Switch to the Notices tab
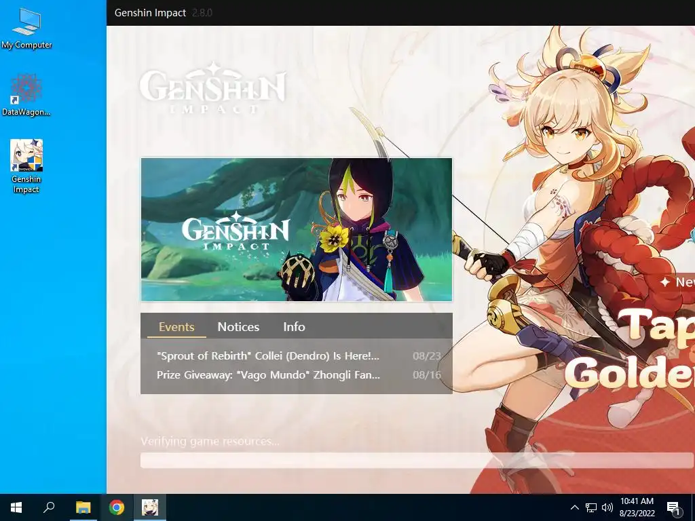This screenshot has width=695, height=521. click(238, 327)
